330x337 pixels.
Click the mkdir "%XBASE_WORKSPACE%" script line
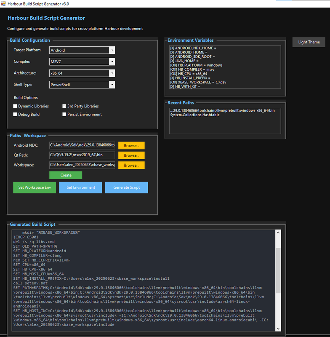[x=51, y=233]
